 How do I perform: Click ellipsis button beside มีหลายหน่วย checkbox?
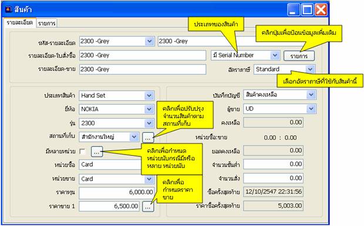(x=97, y=152)
